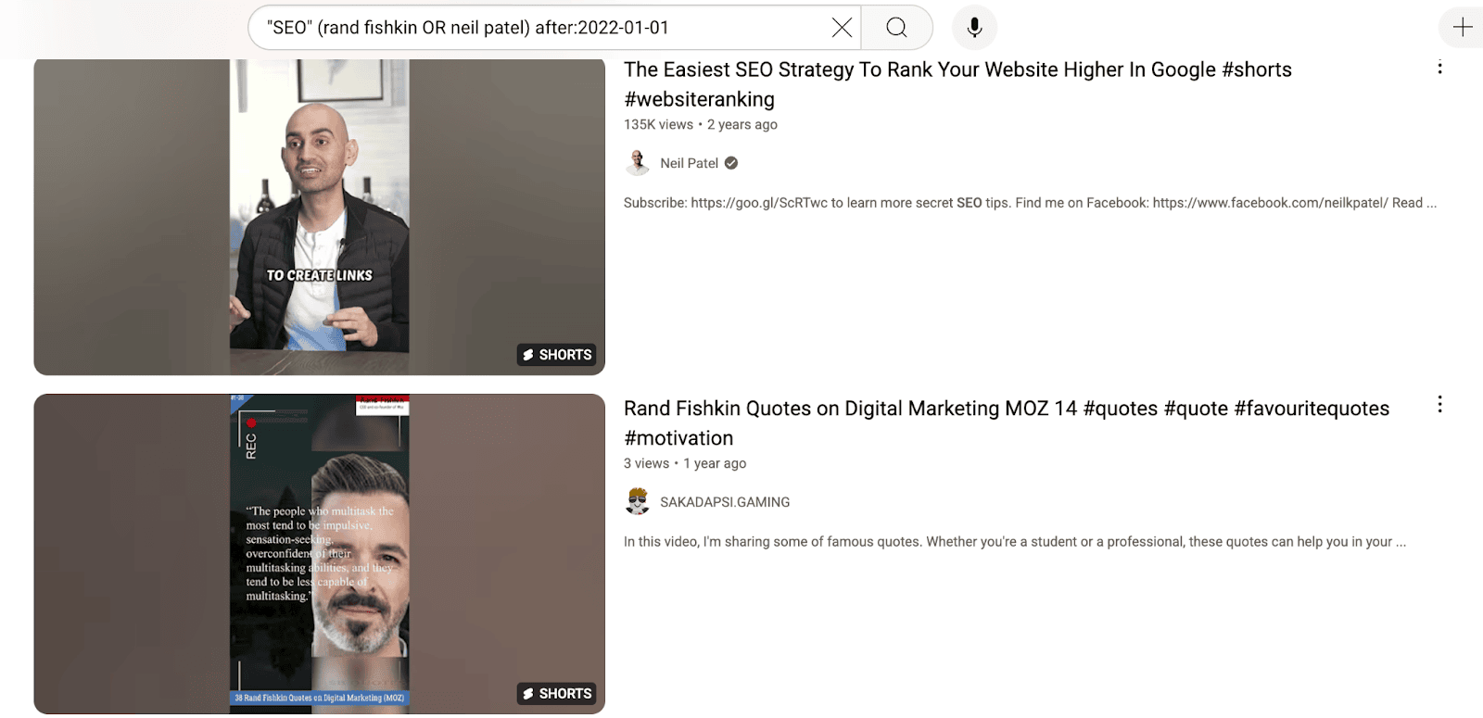
Task: Click inside the search box containing the "SEO" query
Action: [x=538, y=28]
